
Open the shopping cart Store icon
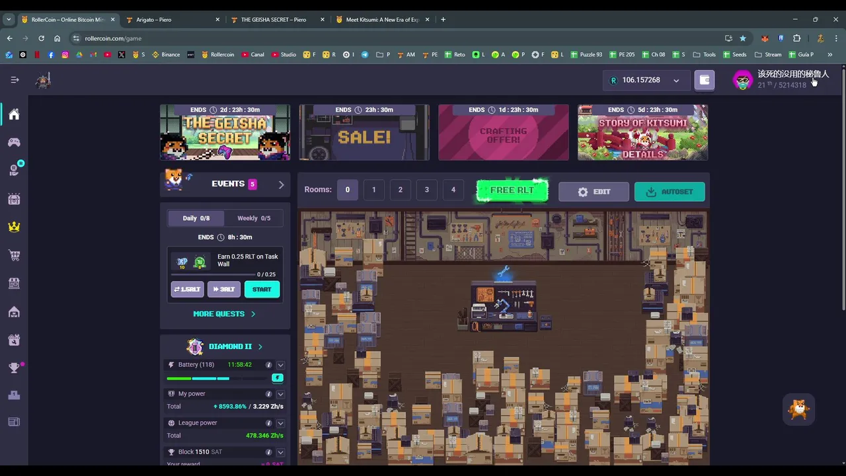click(x=14, y=255)
